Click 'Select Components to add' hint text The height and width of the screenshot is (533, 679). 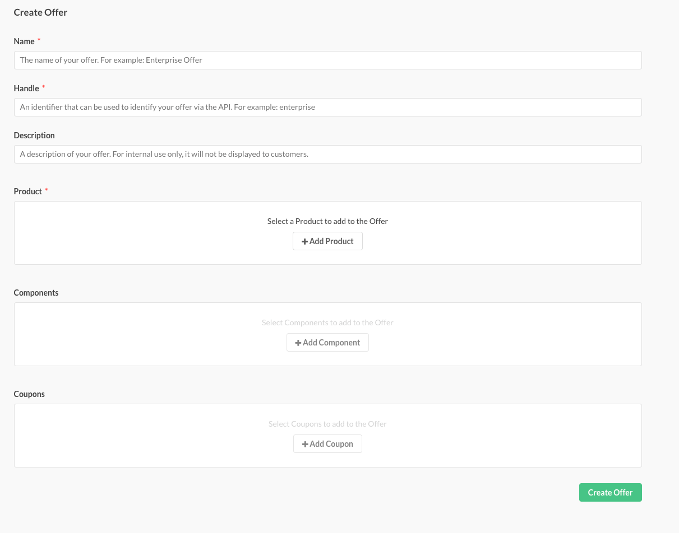pos(327,322)
